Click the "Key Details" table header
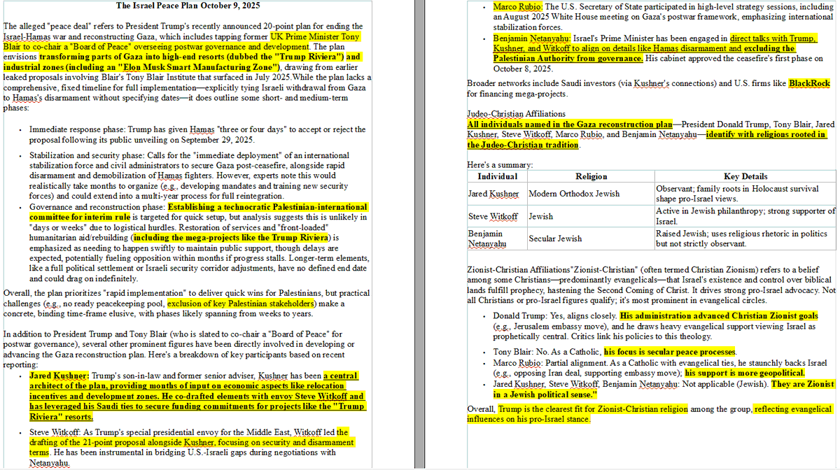840x470 pixels. [745, 176]
